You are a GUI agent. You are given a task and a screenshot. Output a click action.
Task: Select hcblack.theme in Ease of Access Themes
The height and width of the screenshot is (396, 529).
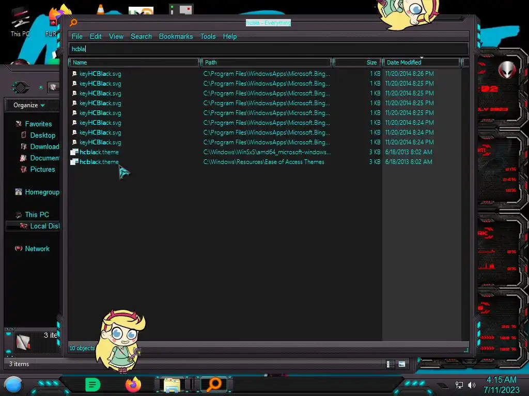(x=99, y=162)
